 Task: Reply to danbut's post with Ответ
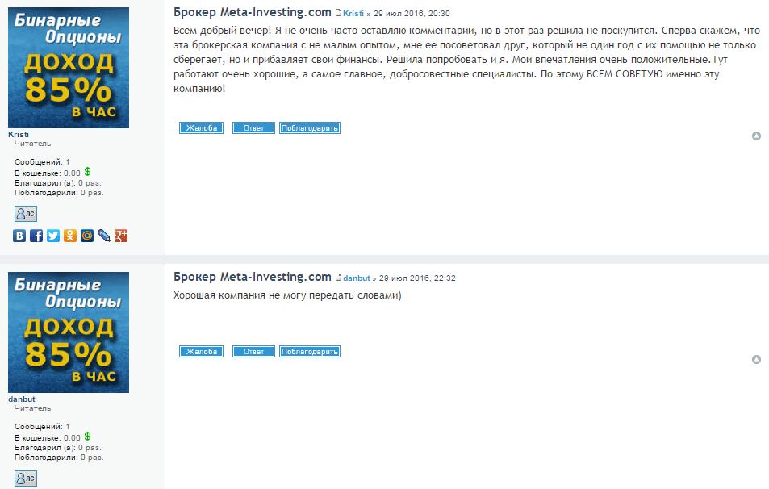pyautogui.click(x=253, y=352)
